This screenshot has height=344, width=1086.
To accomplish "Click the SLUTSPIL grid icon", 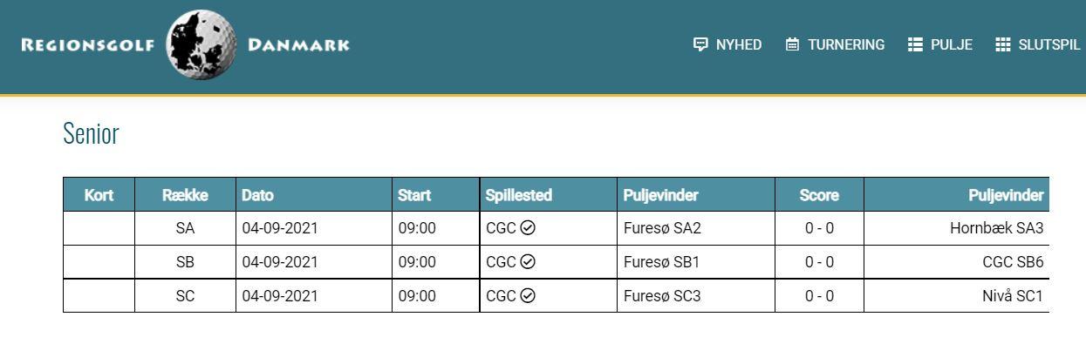I will pos(1003,44).
